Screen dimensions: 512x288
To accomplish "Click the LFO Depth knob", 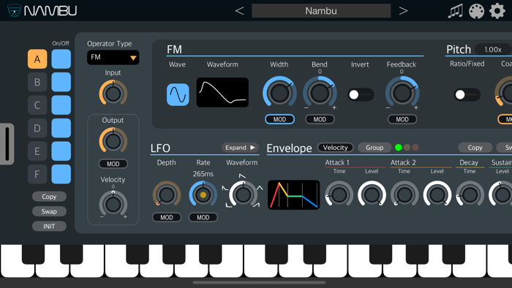I will tap(167, 194).
